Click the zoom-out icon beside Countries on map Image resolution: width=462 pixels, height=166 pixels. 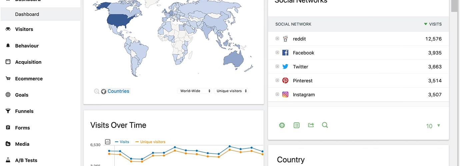[97, 91]
